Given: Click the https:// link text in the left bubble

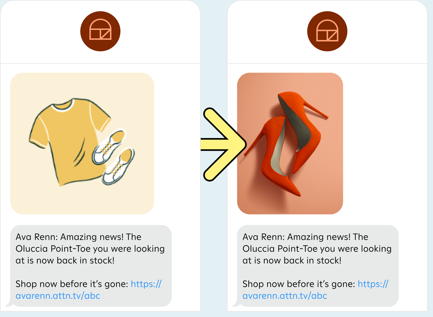Looking at the screenshot, I should click(x=146, y=284).
